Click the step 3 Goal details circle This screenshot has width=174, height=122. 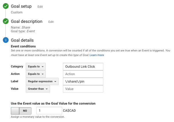point(6,40)
